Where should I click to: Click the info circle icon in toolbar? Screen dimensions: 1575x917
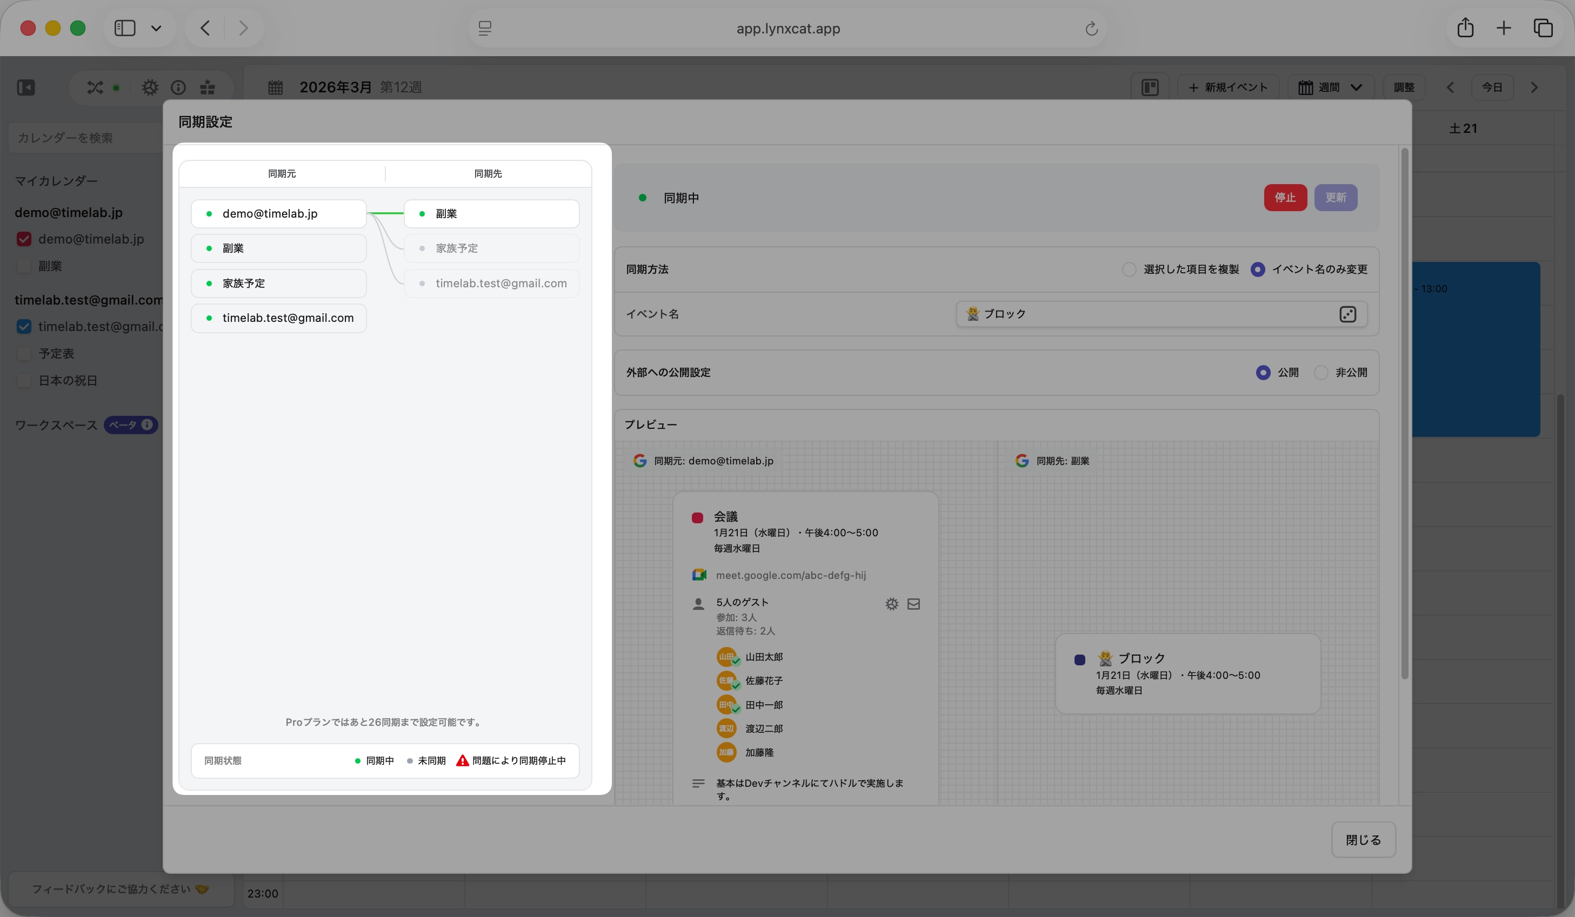pos(179,87)
